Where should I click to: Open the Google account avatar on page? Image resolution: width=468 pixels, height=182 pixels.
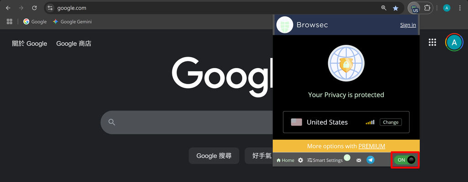[x=454, y=43]
